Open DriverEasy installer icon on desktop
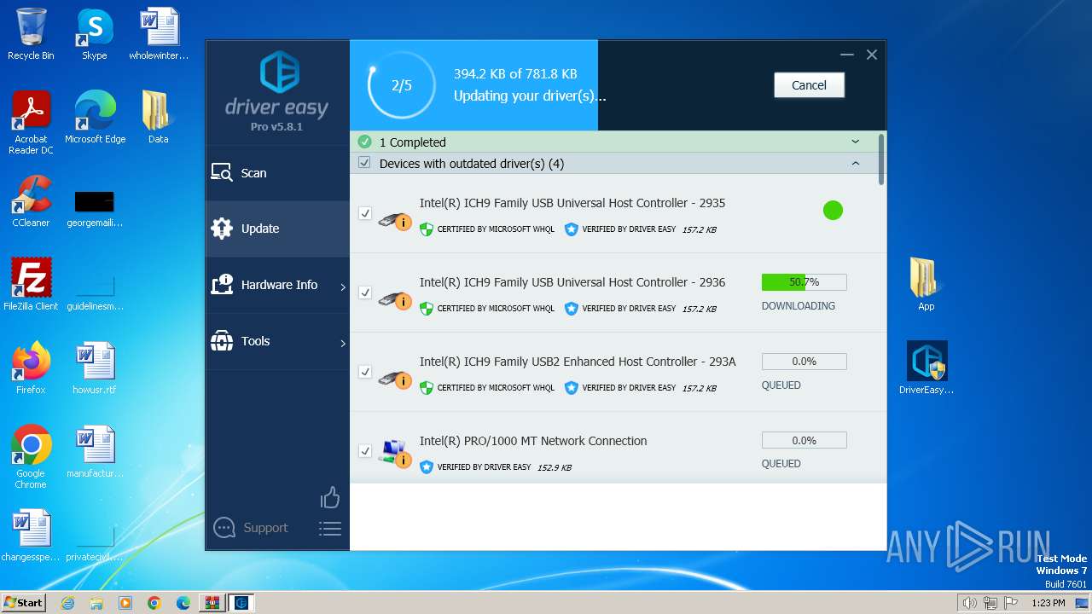Screen dimensions: 1092x614 [x=926, y=368]
